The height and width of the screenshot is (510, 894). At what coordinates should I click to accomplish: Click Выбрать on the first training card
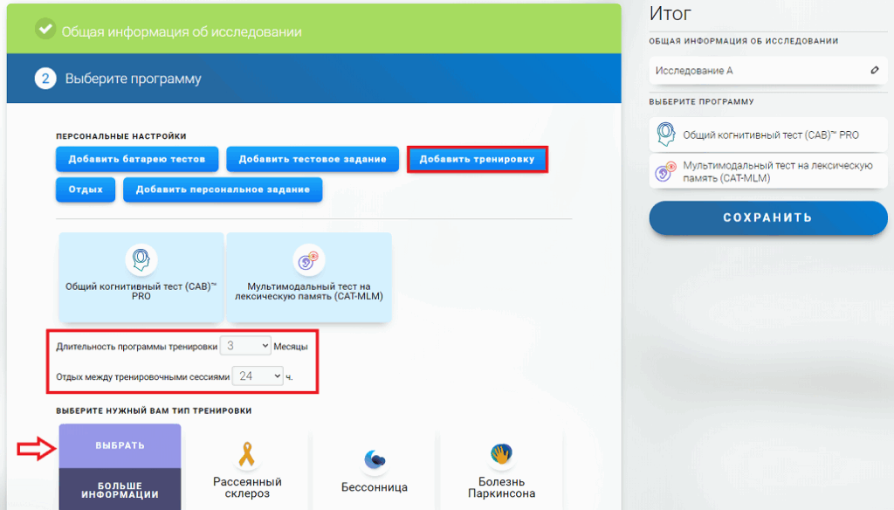120,445
